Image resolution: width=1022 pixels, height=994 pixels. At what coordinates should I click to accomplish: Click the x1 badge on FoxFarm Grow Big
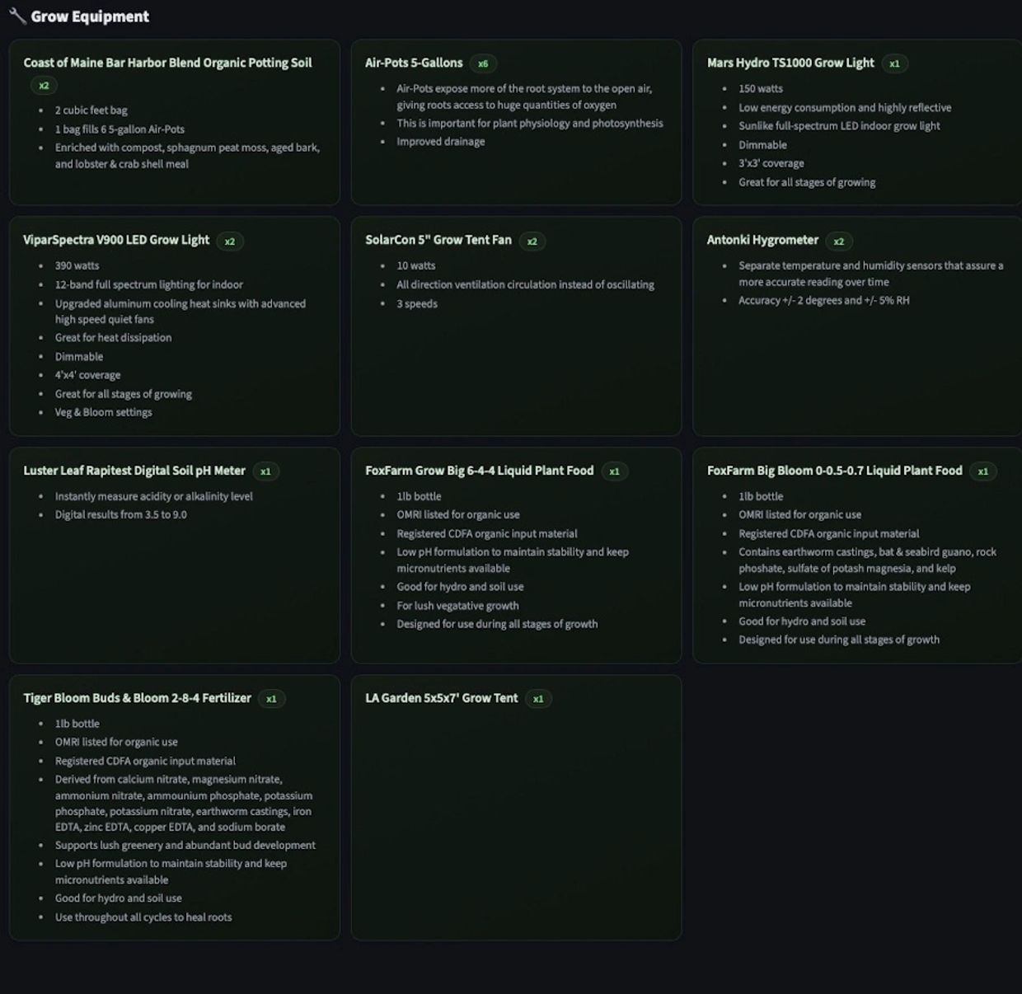click(x=614, y=471)
